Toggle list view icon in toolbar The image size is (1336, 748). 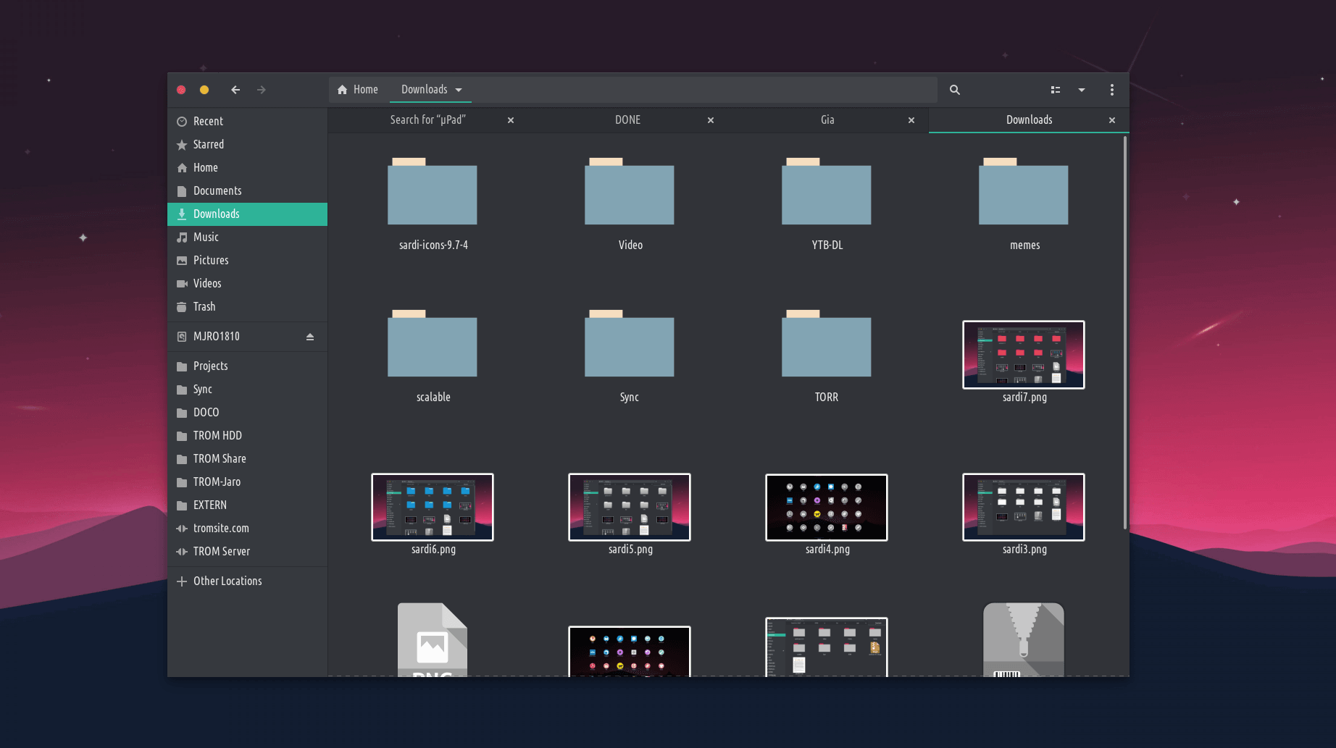[1055, 90]
